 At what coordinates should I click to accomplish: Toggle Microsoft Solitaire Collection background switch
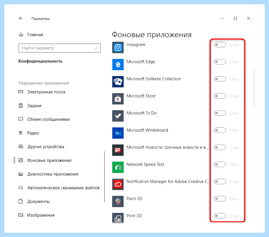(x=220, y=79)
